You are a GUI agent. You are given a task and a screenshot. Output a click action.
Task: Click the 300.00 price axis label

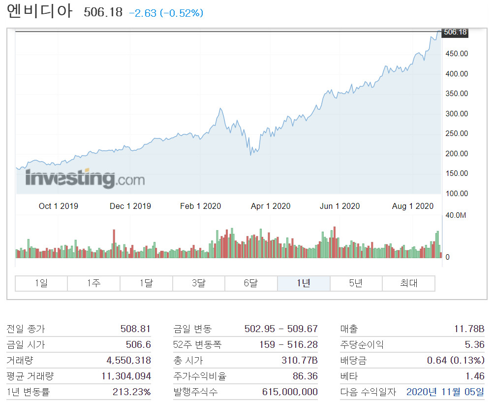pos(457,114)
